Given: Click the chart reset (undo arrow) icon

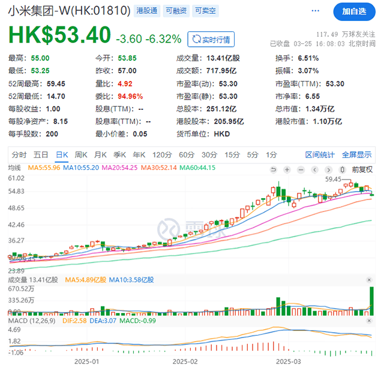Looking at the screenshot, I should [x=274, y=169].
